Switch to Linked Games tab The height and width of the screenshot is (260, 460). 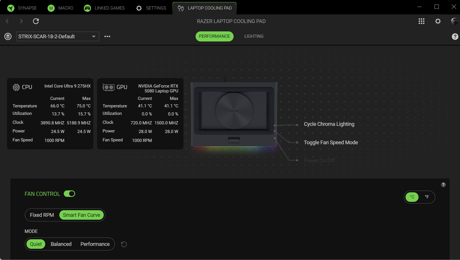(104, 8)
